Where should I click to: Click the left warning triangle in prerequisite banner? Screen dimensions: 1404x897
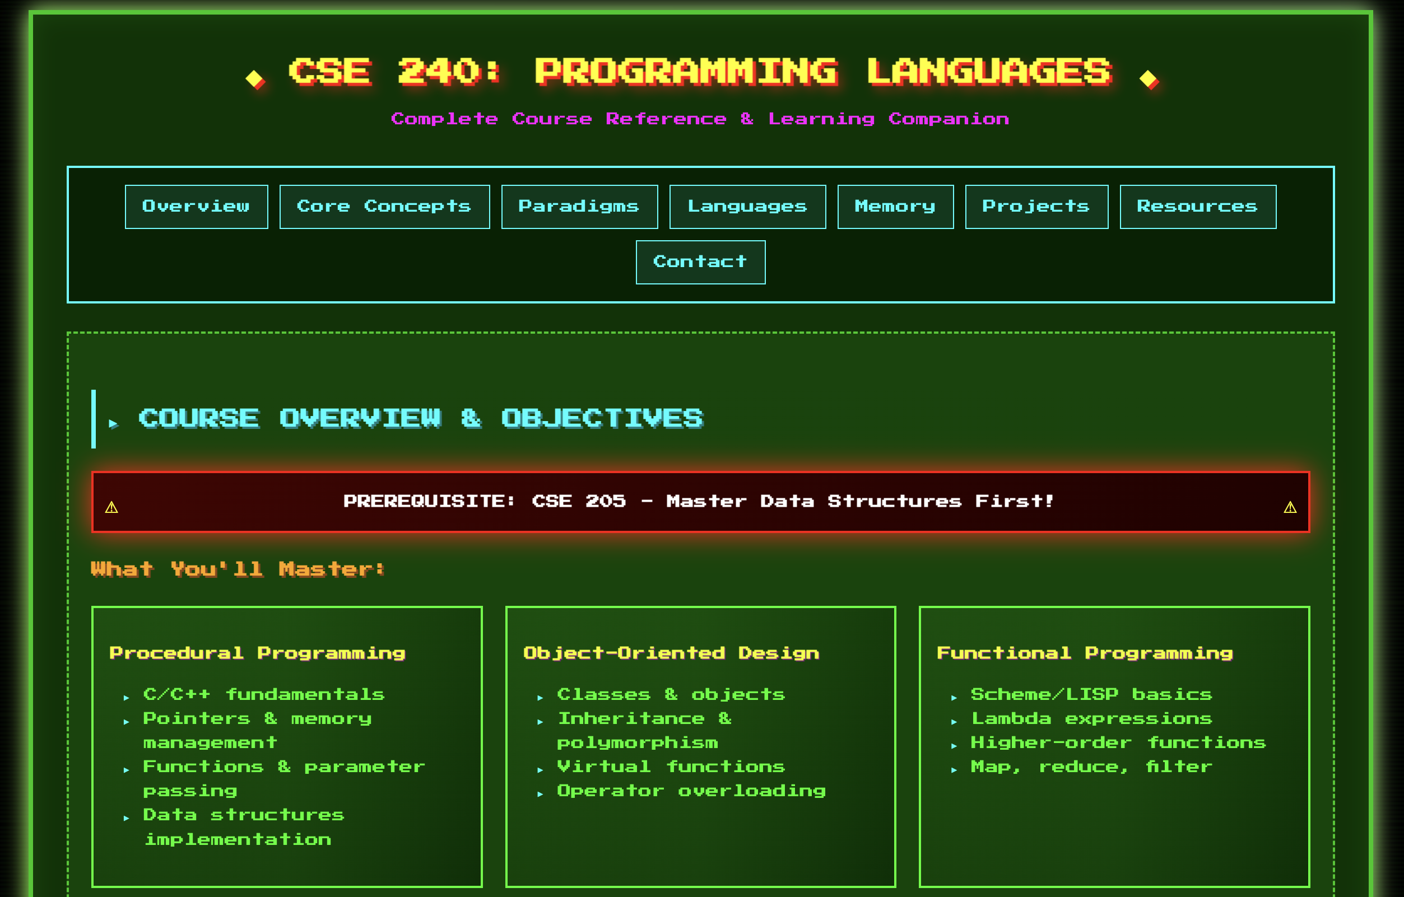coord(111,508)
